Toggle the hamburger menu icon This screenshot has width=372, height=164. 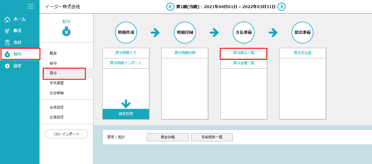click(x=31, y=6)
